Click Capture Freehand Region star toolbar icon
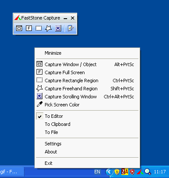This screenshot has height=178, width=169. 48,28
